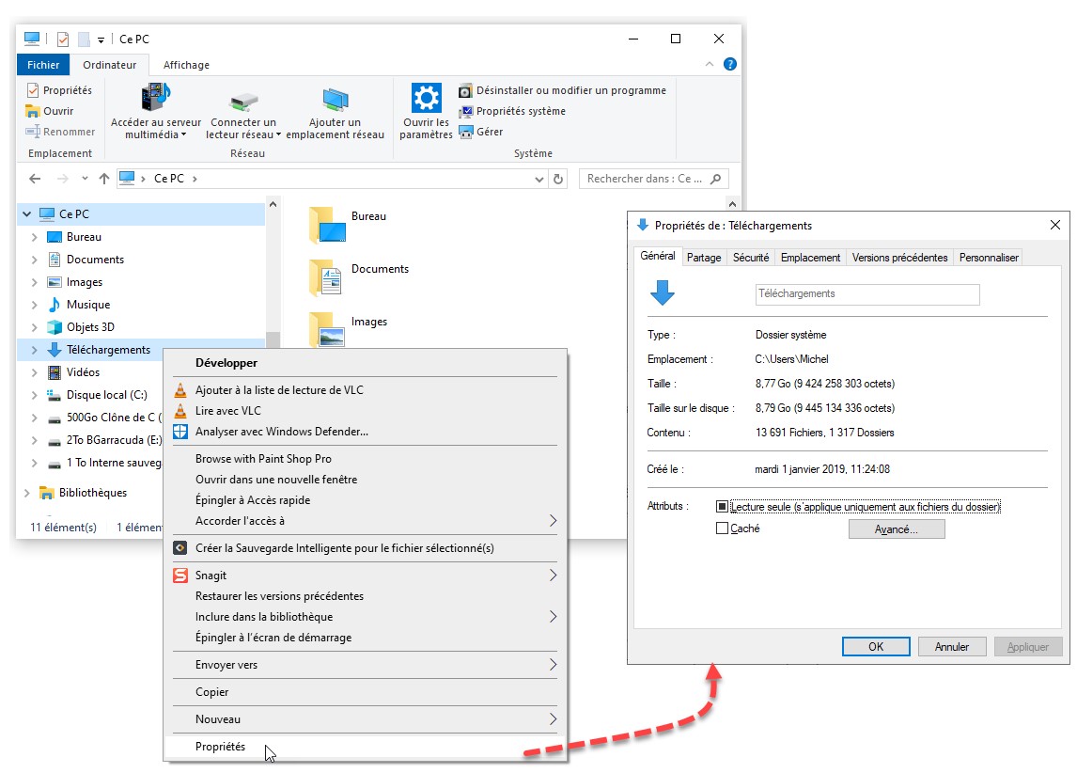The height and width of the screenshot is (773, 1077).
Task: Click the refresh button beside address bar
Action: [x=558, y=179]
